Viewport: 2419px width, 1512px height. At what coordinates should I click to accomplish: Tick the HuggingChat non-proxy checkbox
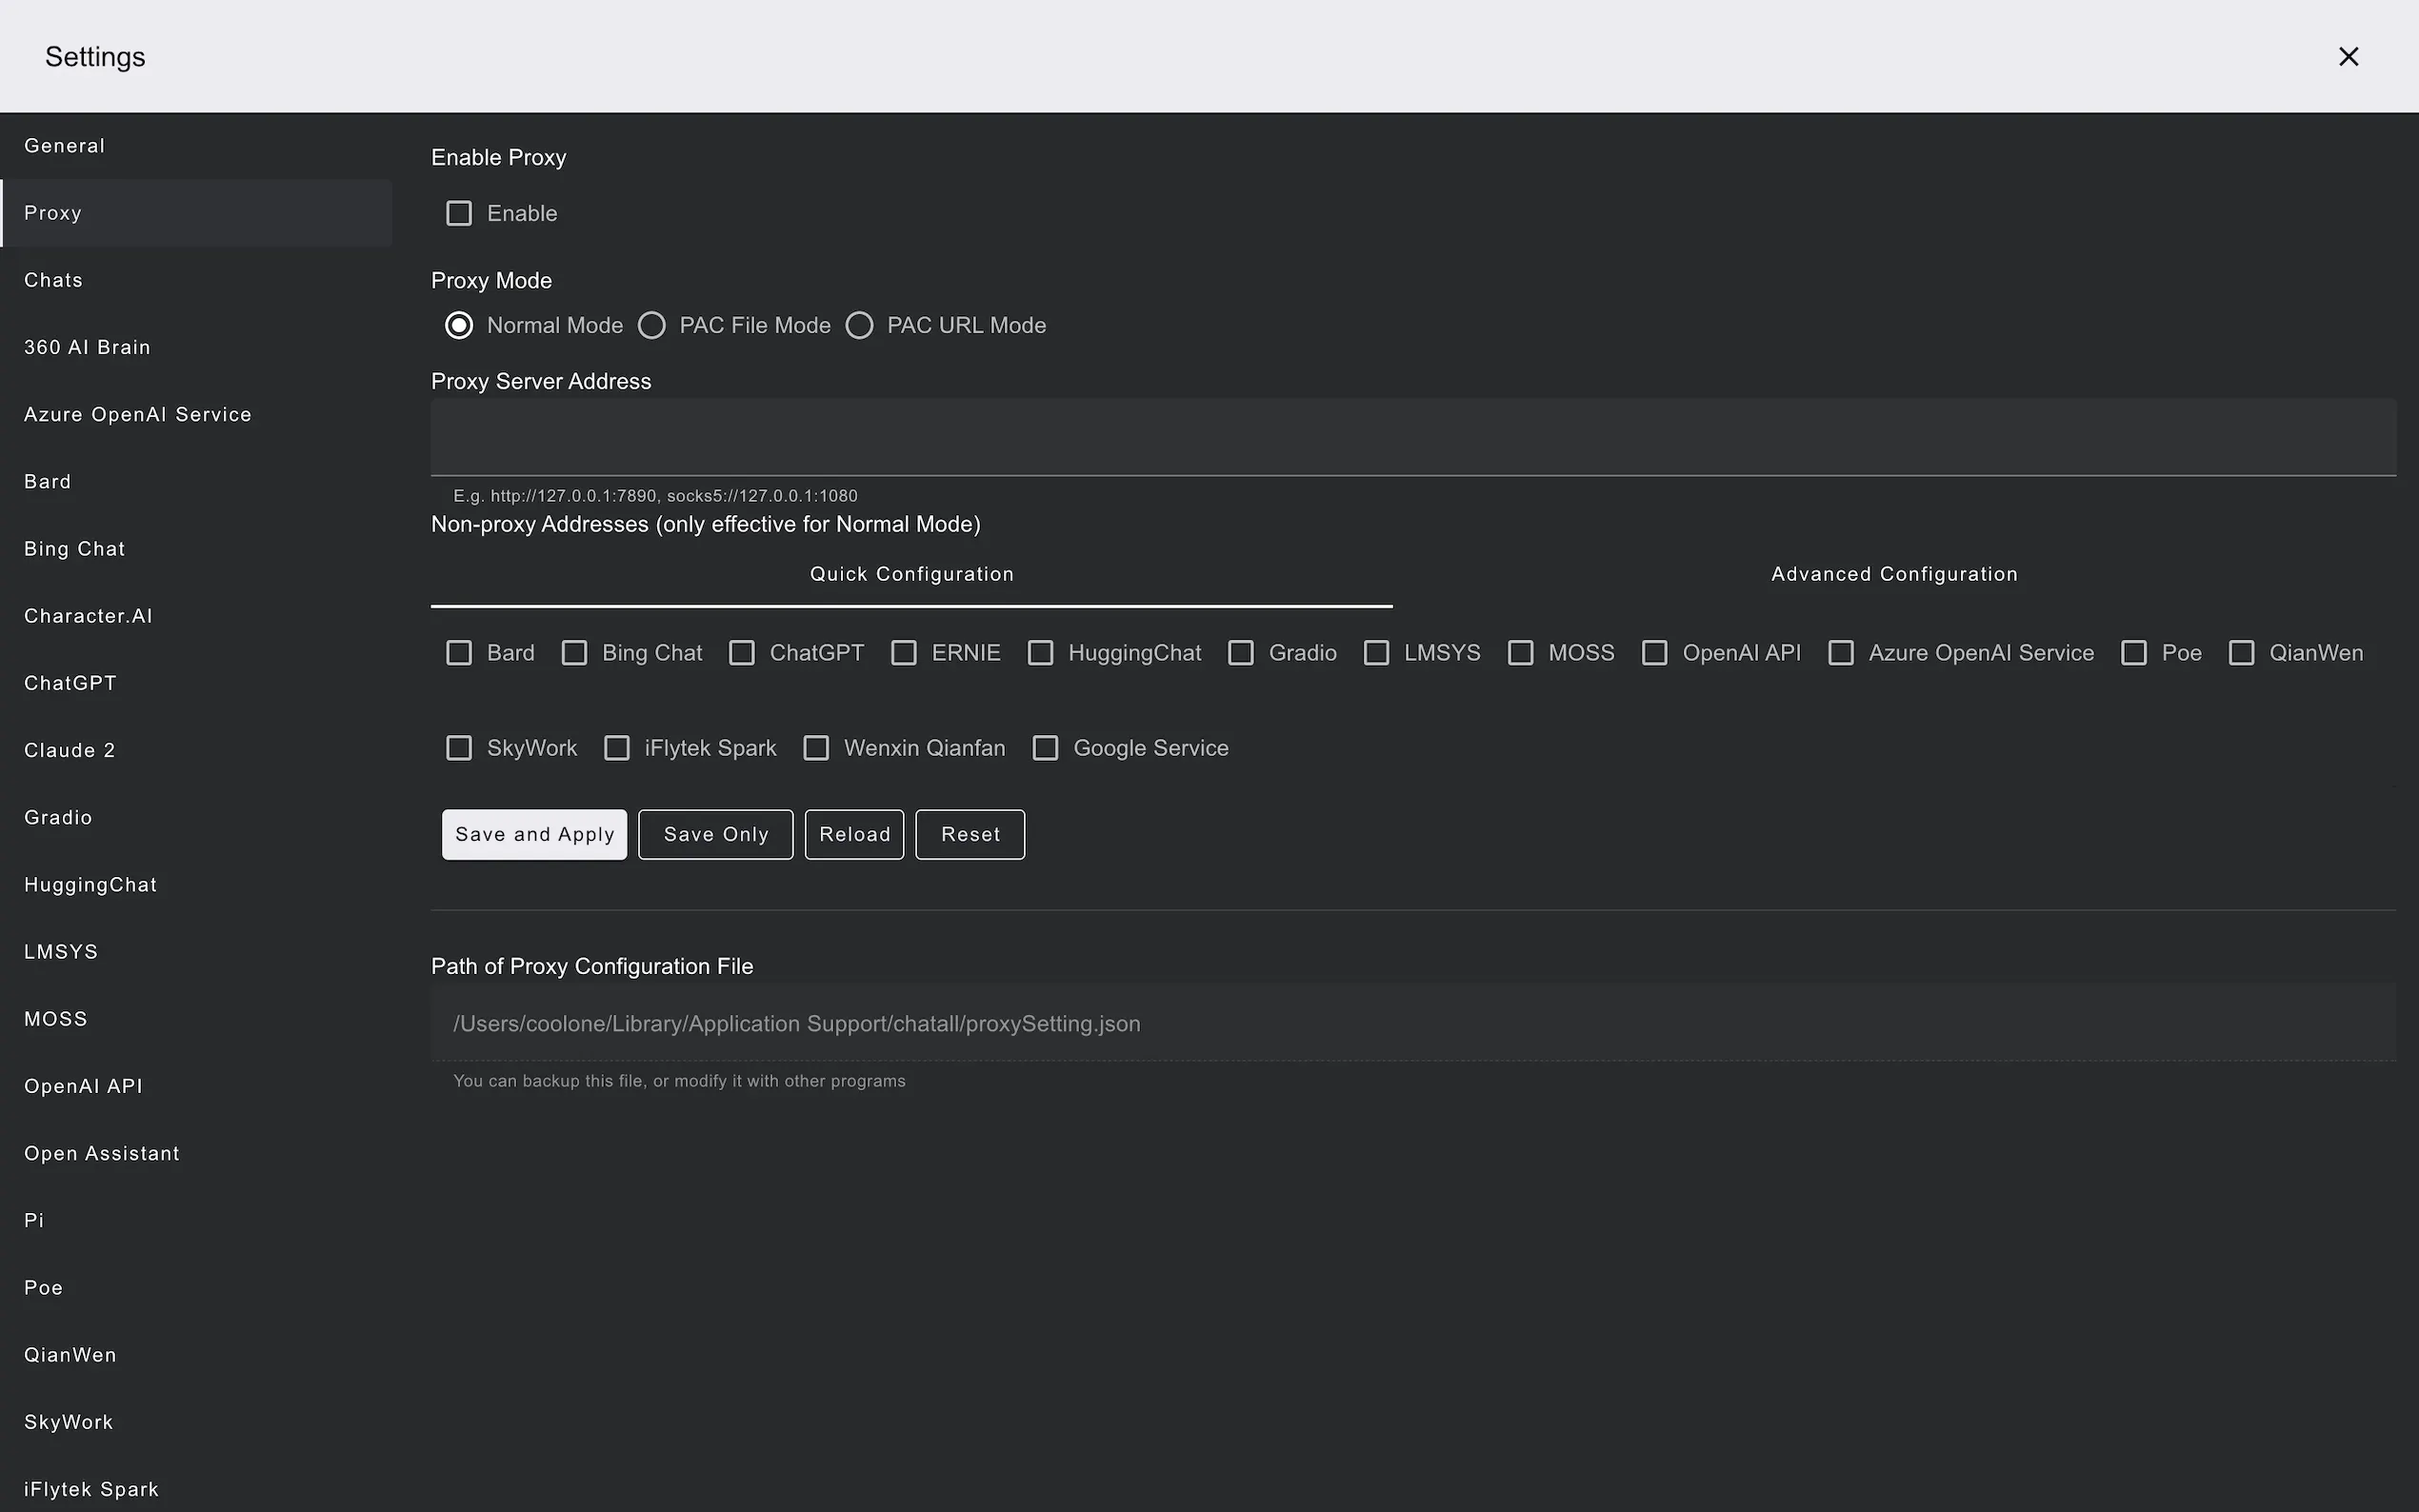coord(1040,653)
